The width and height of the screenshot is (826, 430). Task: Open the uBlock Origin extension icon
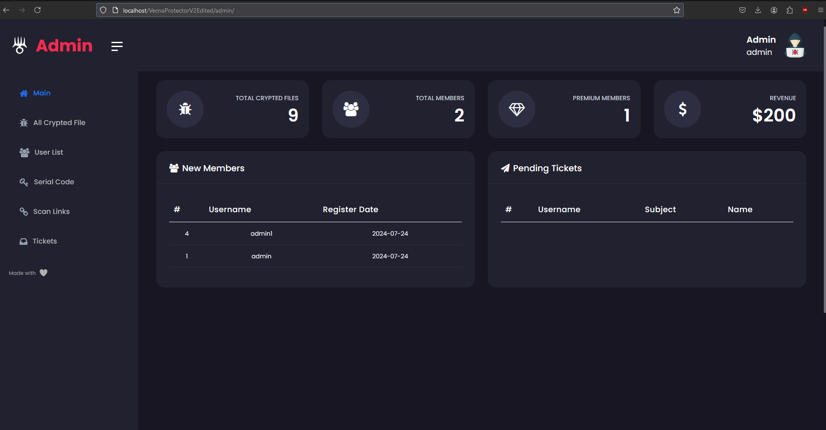[805, 10]
